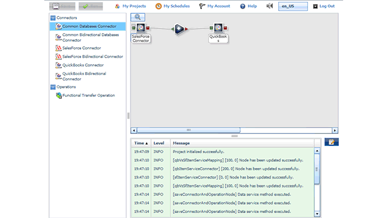Go to My Schedules
The width and height of the screenshot is (388, 218).
coord(176,6)
